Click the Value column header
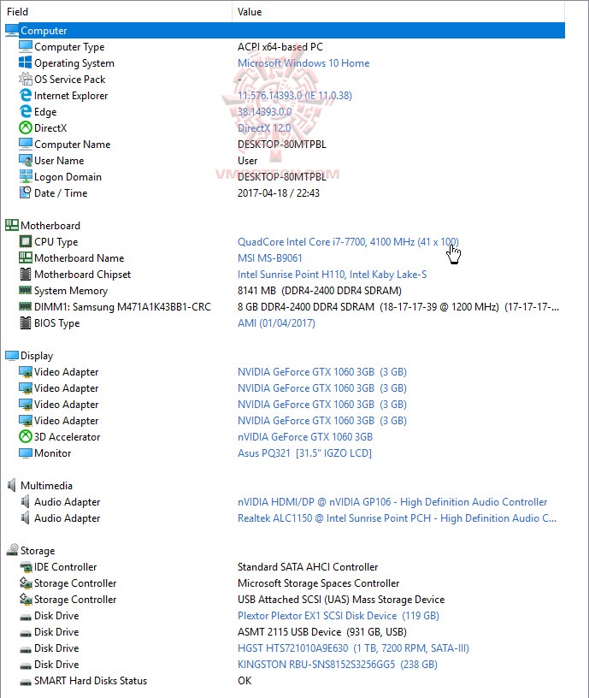Image resolution: width=589 pixels, height=698 pixels. [398, 12]
